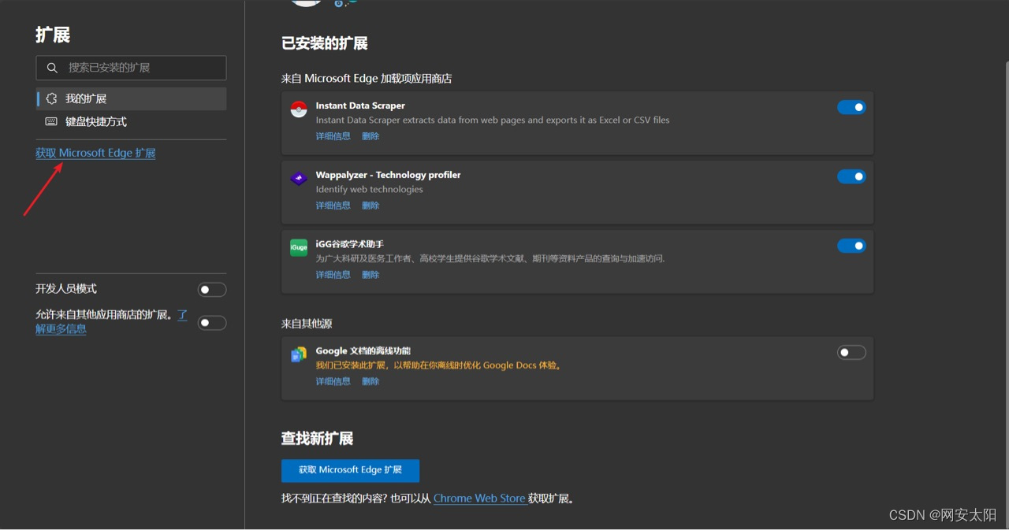Open 了解更多信息 link in sidebar
1009x530 pixels.
coord(61,329)
